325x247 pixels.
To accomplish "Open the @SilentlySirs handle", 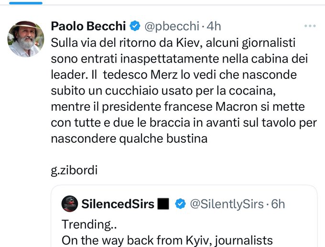I will [x=227, y=204].
